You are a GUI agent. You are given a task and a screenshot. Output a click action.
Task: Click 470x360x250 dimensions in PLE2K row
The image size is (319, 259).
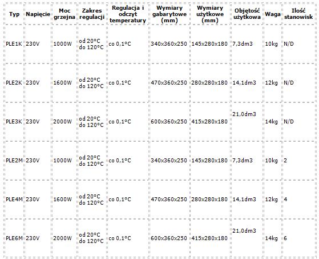(x=169, y=83)
